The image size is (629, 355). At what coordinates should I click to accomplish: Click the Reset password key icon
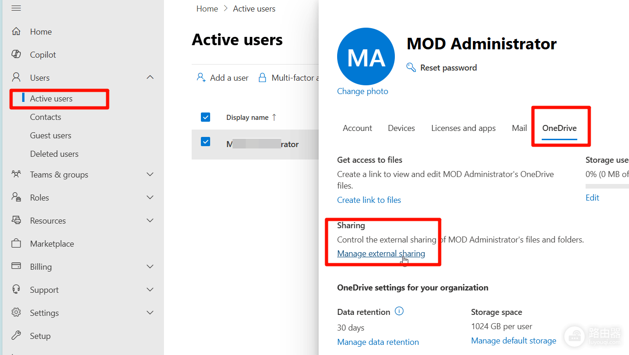[411, 67]
